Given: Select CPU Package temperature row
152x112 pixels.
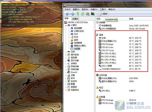Looking at the screenshot, I should [x=120, y=44].
